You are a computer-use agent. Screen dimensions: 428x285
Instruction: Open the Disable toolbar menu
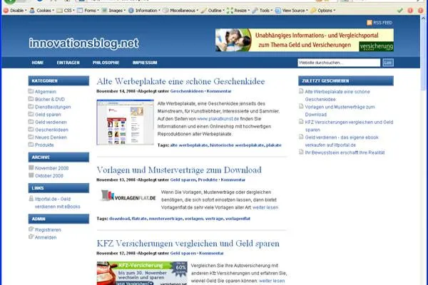[x=15, y=11]
